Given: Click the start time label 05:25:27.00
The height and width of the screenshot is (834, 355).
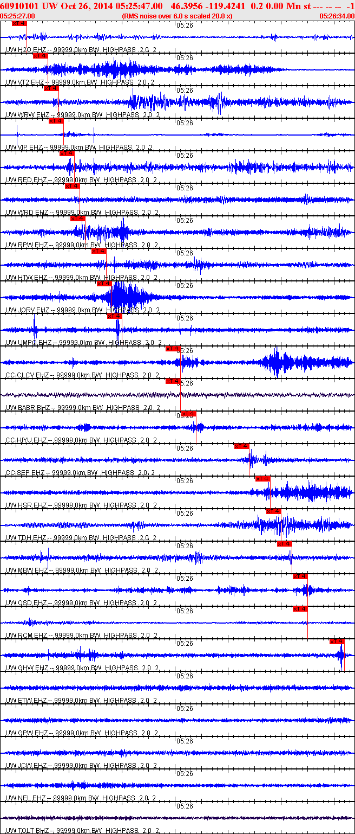Looking at the screenshot, I should (17, 16).
